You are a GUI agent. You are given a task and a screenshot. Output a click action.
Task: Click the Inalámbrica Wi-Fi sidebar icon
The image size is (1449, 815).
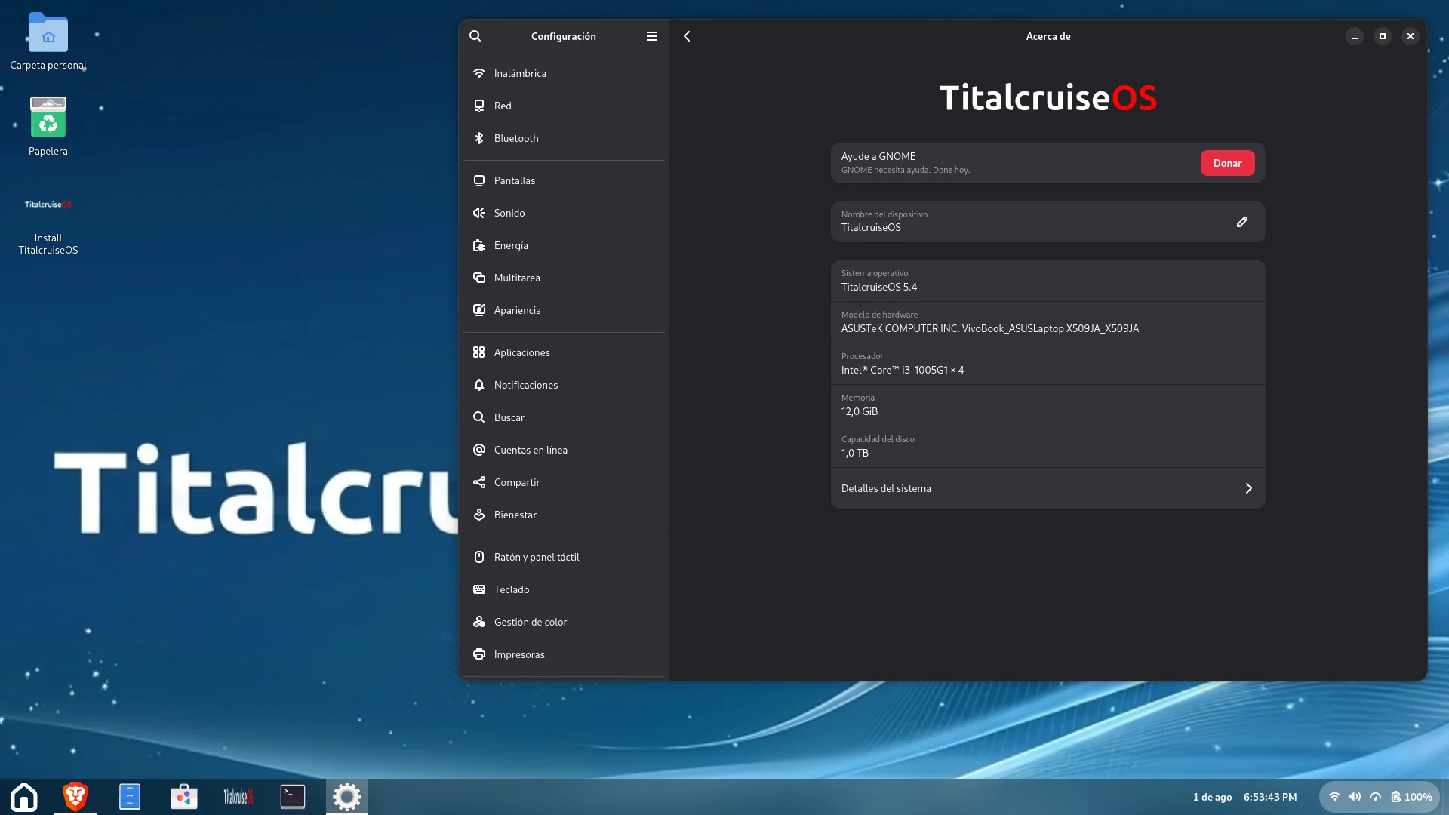pos(479,73)
